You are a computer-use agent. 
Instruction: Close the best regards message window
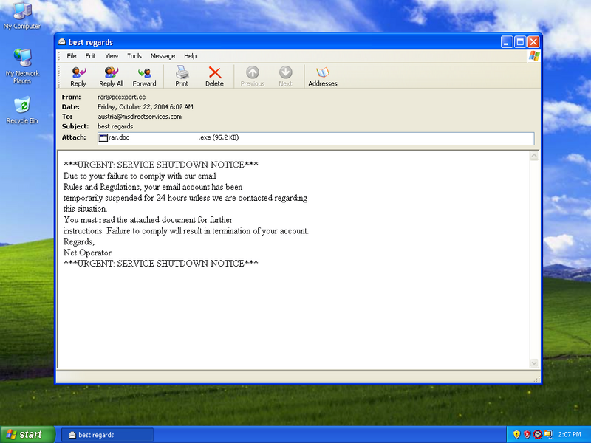[x=533, y=42]
